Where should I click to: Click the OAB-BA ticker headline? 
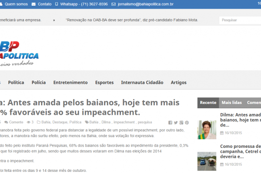(x=131, y=20)
